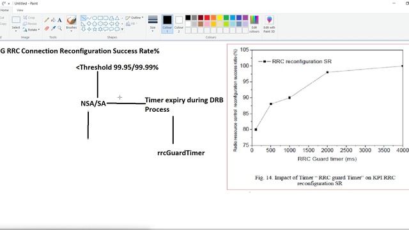Viewport: 409px width, 230px height.
Task: Select the Fill with colour bucket tool
Action: tap(53, 20)
